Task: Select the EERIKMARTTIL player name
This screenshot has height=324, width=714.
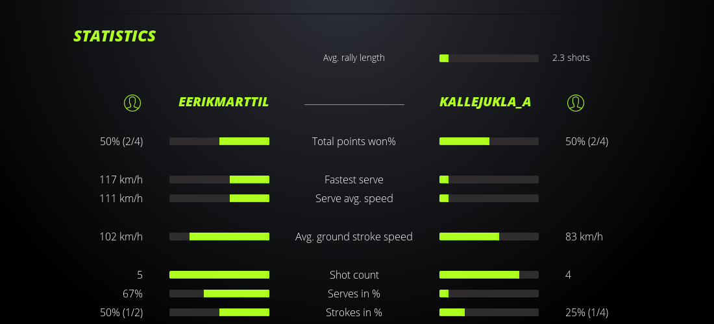Action: coord(223,102)
